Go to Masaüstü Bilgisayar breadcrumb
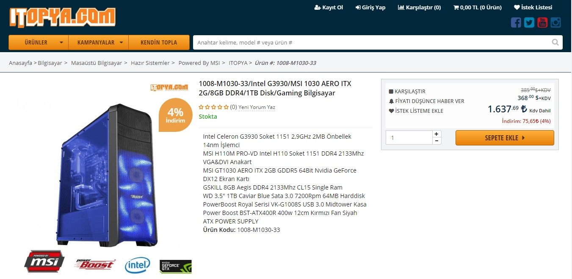This screenshot has width=572, height=279. coord(97,63)
